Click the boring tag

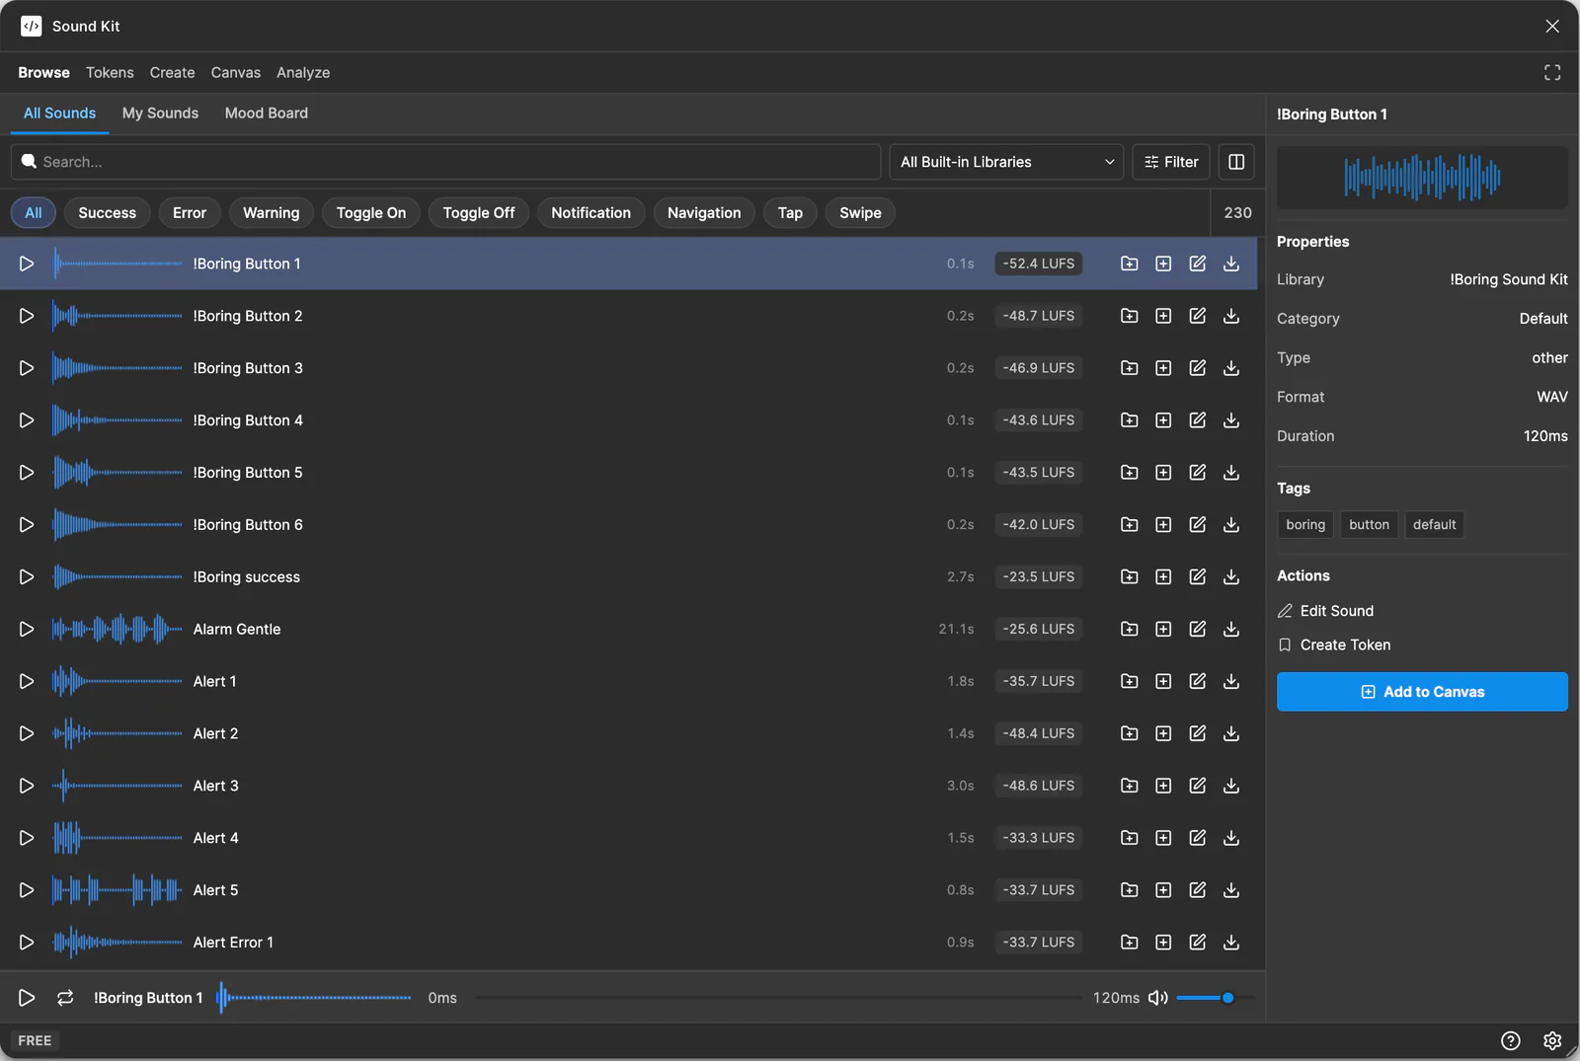pyautogui.click(x=1305, y=525)
